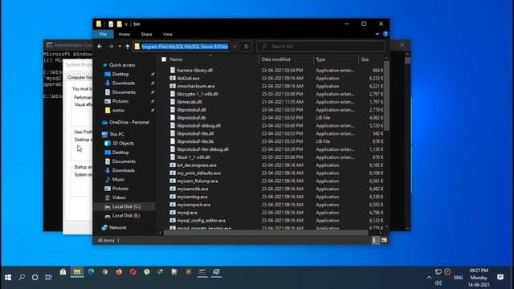Open taskbar Search icon
This screenshot has width=514, height=289.
pos(22,278)
